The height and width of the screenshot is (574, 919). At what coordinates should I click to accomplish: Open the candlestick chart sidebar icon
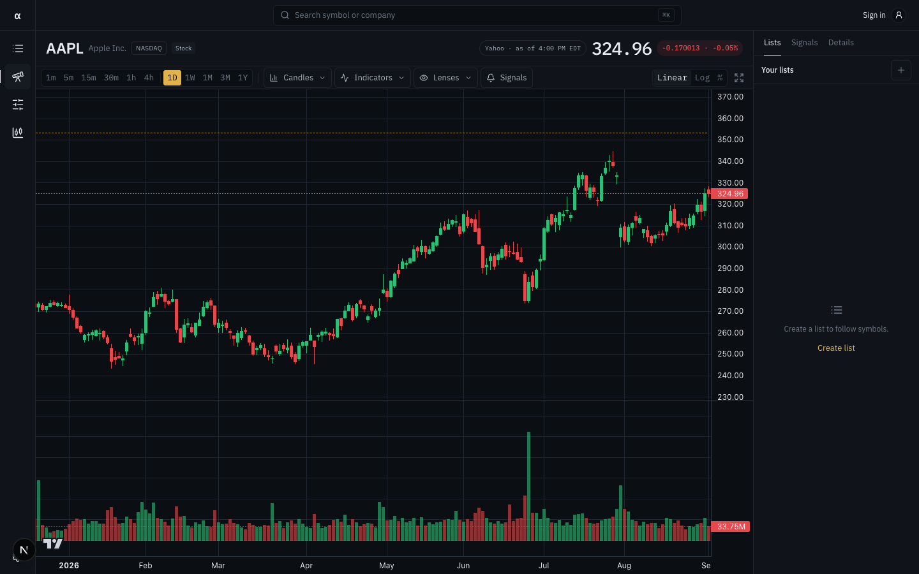coord(18,133)
